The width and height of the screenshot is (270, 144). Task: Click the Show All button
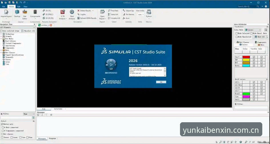click(259, 37)
